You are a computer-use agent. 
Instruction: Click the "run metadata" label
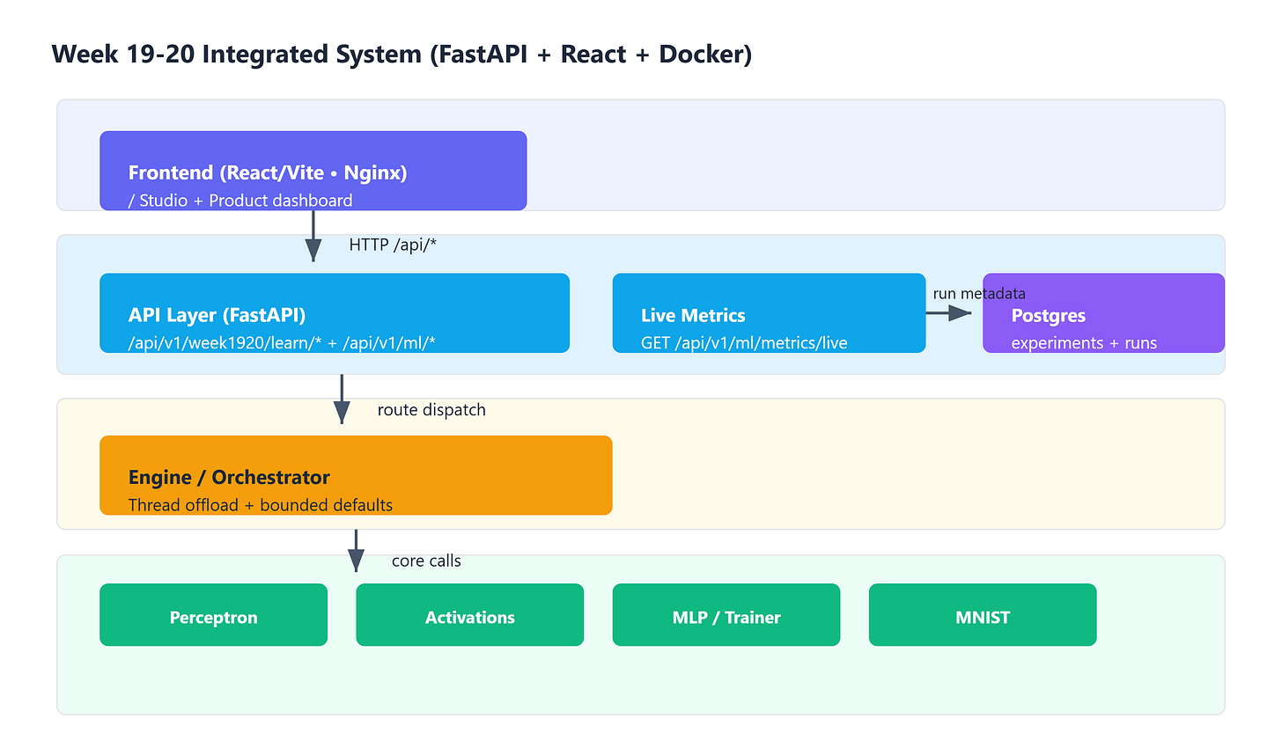click(979, 294)
